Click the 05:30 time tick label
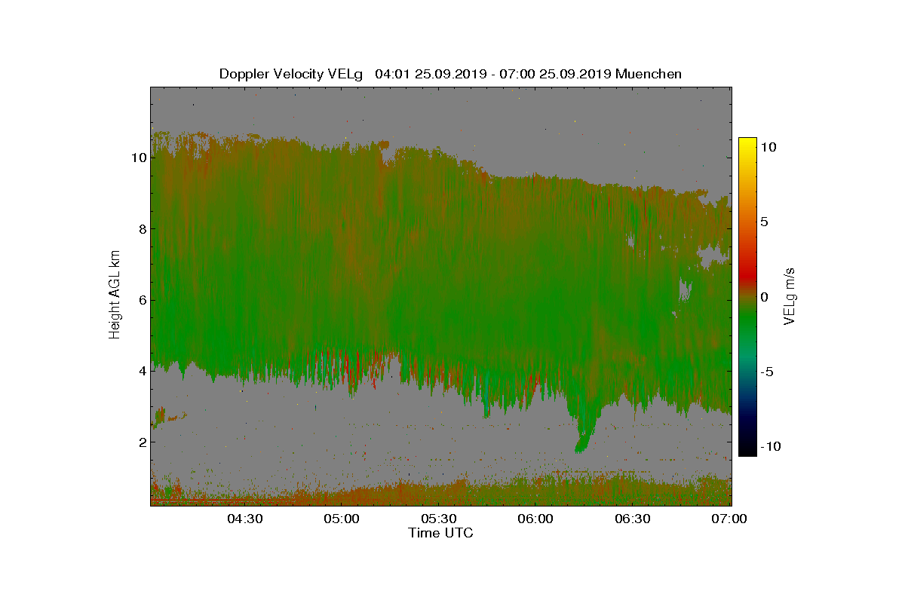Image resolution: width=905 pixels, height=603 pixels. click(x=439, y=519)
